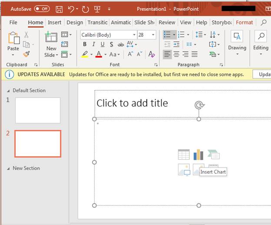Click the Paste clipboard icon
271x225 pixels.
point(14,38)
